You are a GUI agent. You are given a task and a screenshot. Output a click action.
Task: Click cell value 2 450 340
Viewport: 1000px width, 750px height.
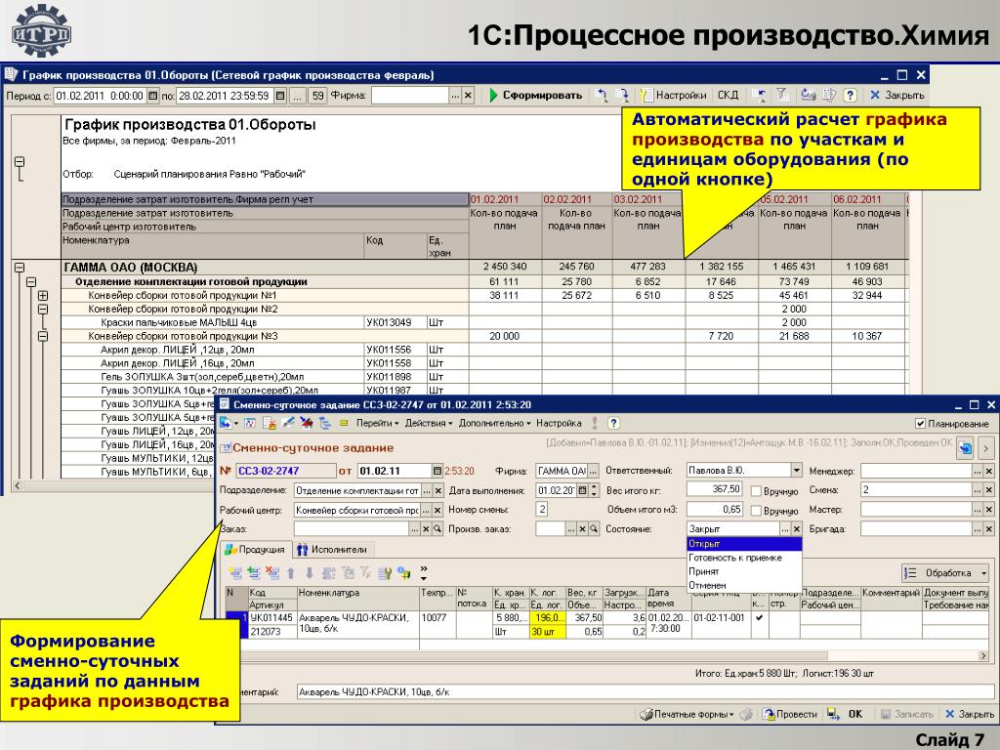[505, 267]
